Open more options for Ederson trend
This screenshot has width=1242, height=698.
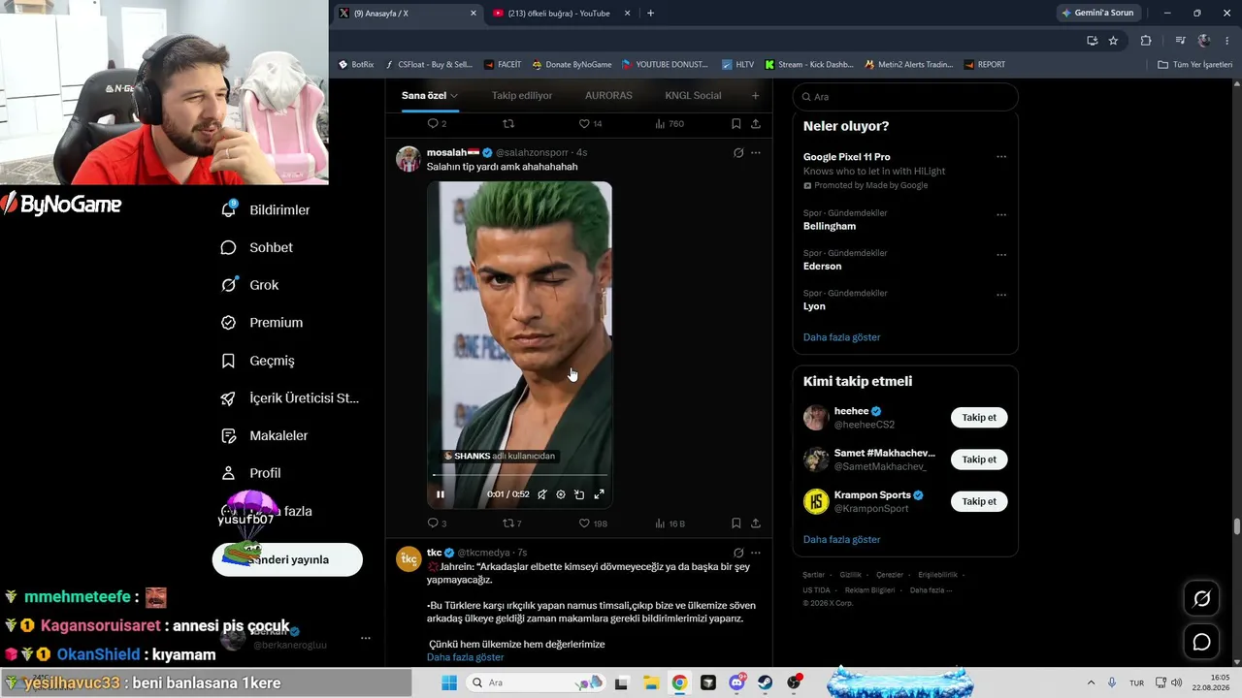tap(1001, 255)
